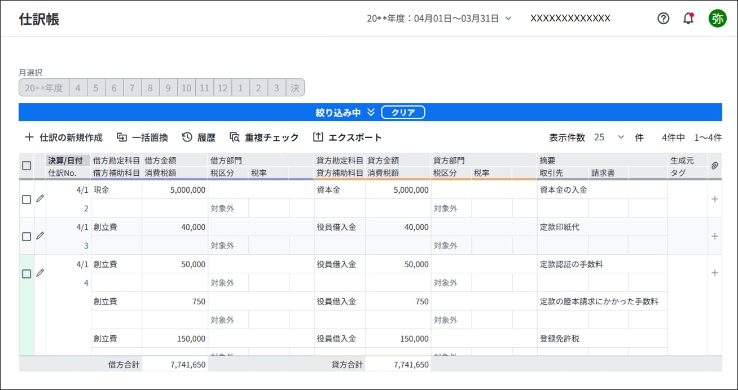Edit journal entry No. 3 via pencil icon
Screen dimensions: 738x390
[40, 236]
